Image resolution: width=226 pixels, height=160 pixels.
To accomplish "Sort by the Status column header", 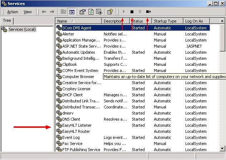I will pyautogui.click(x=141, y=21).
